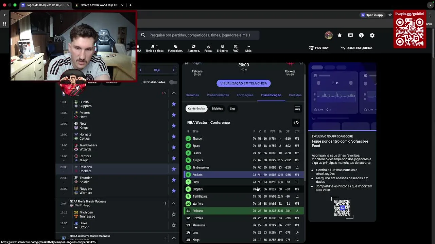This screenshot has height=244, width=435.
Task: Toggle the Probabilidades switch
Action: [x=173, y=82]
